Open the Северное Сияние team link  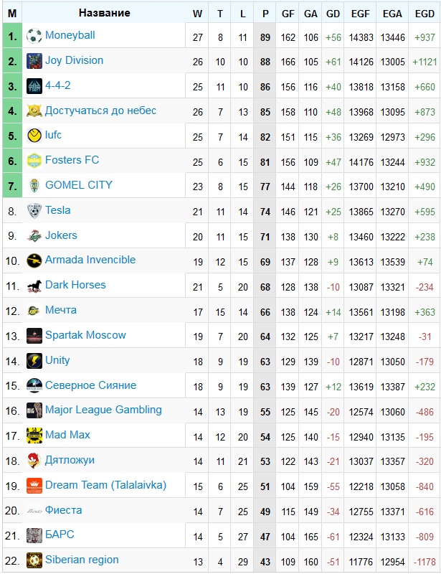(x=90, y=385)
